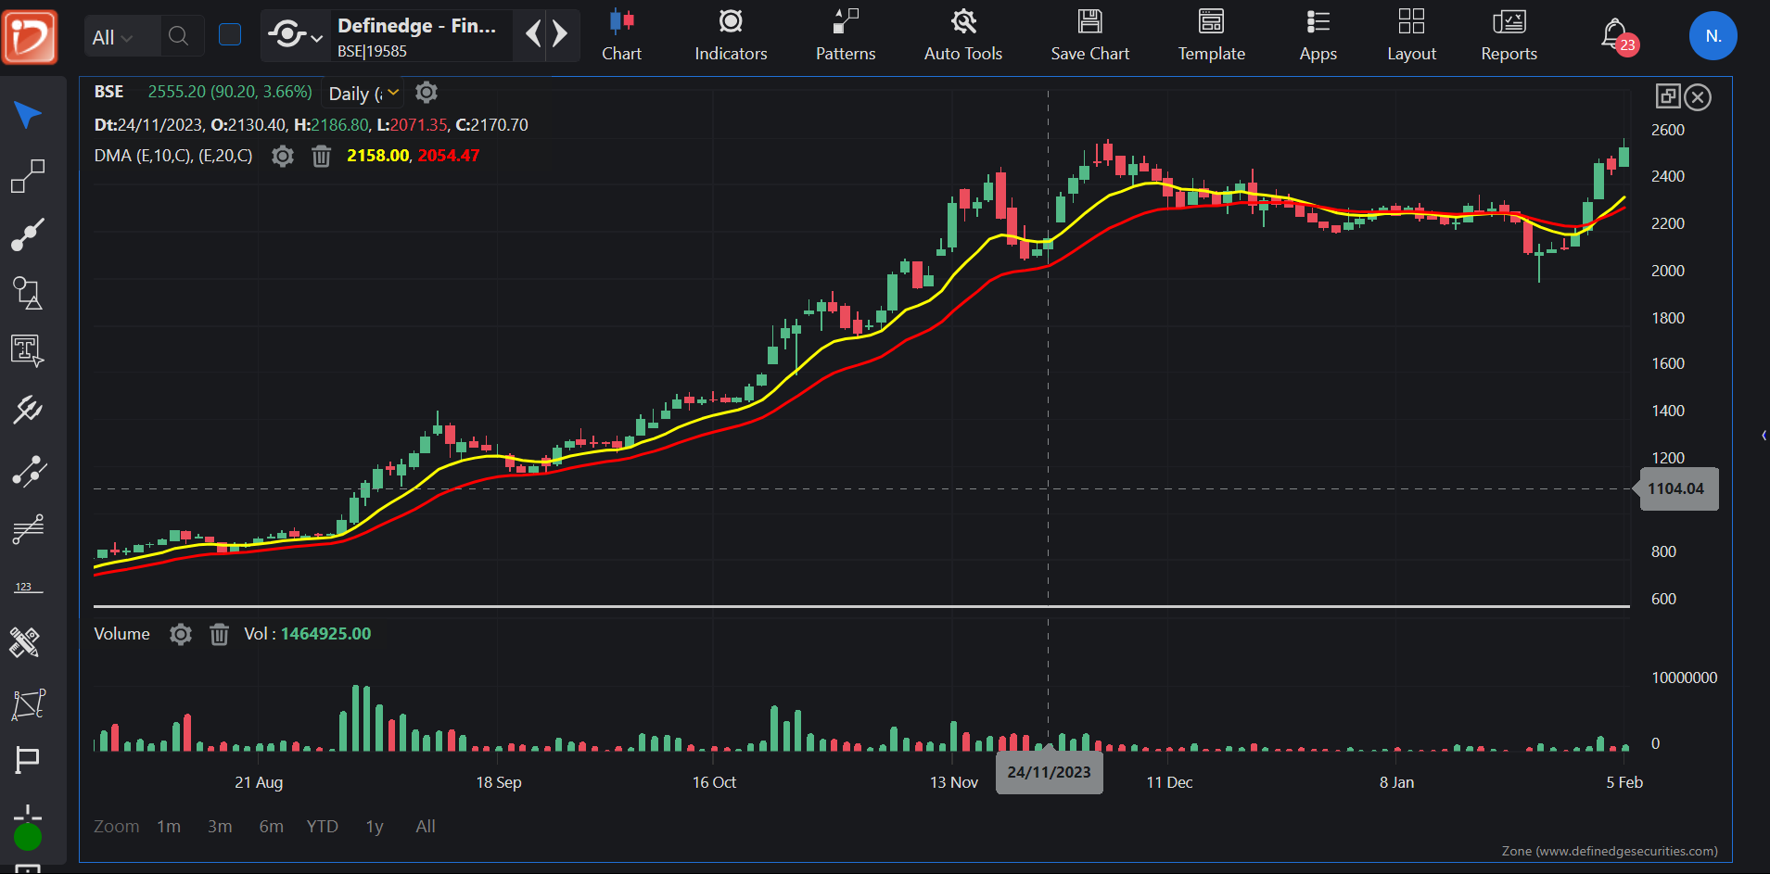Set zoom range to 1y
The width and height of the screenshot is (1770, 874).
click(x=375, y=826)
